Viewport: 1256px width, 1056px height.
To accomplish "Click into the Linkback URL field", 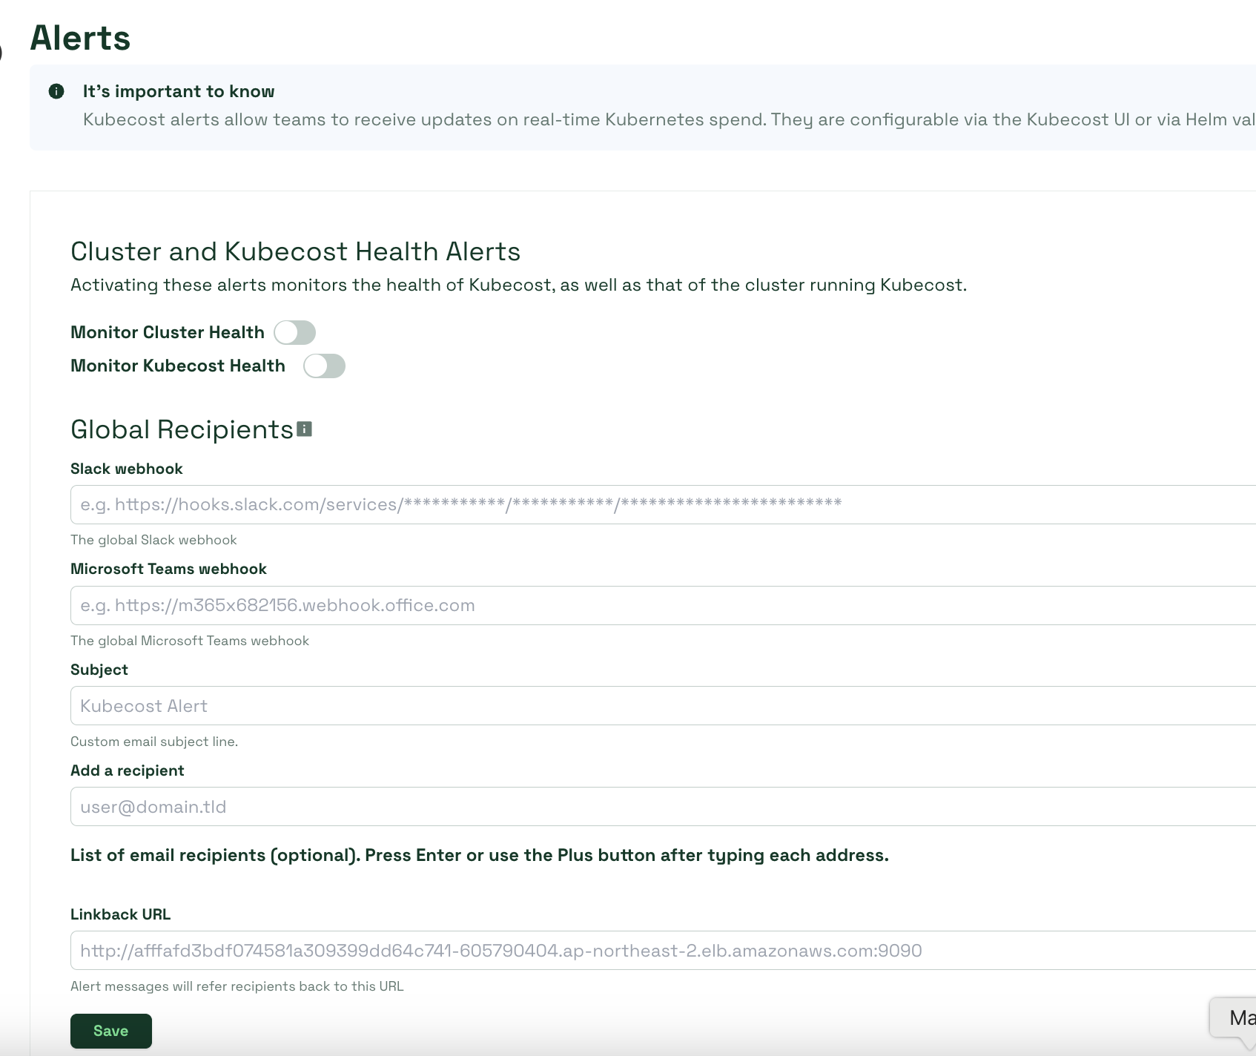I will 663,951.
